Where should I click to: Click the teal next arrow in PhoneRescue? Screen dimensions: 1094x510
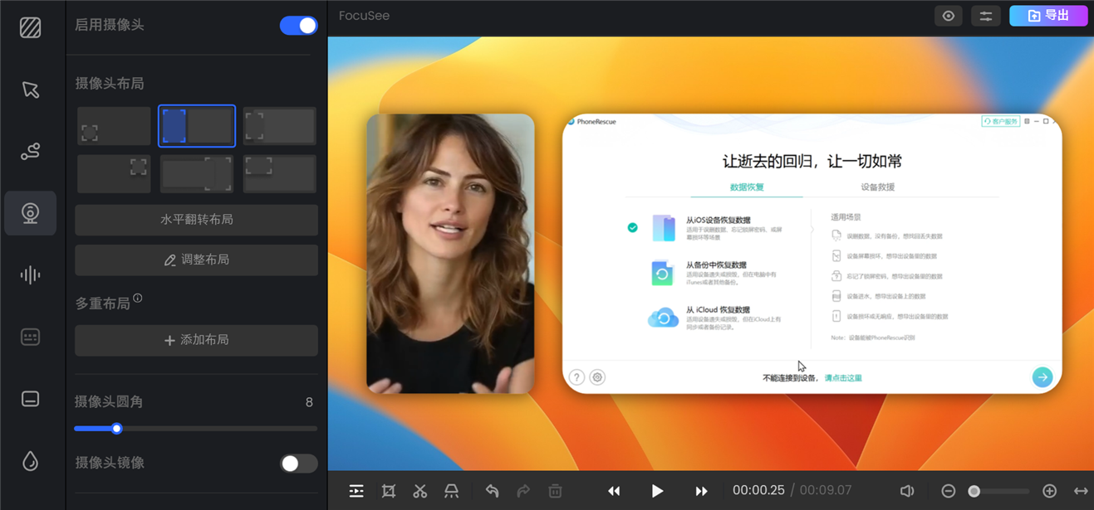(x=1042, y=377)
